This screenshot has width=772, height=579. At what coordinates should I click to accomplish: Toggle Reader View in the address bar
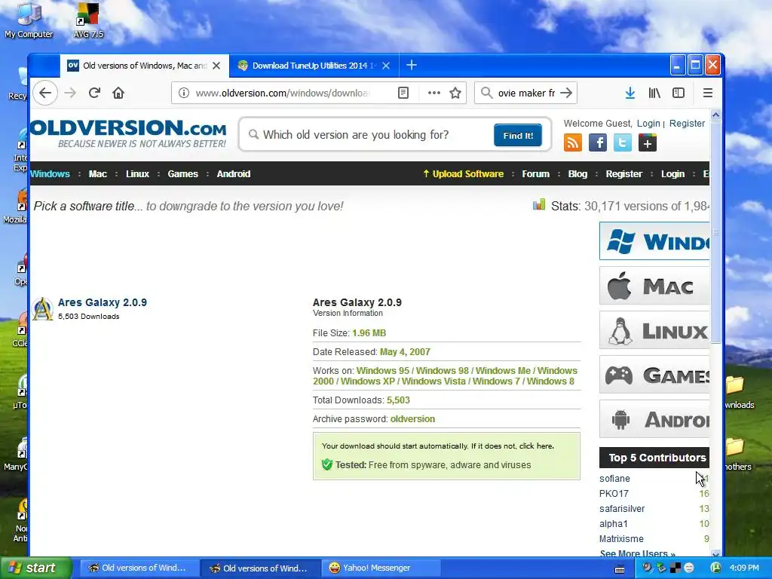[403, 93]
